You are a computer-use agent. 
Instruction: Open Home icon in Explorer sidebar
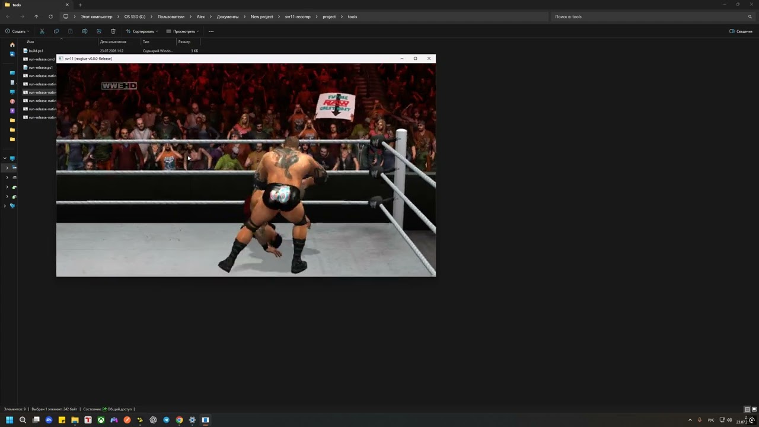coord(12,44)
